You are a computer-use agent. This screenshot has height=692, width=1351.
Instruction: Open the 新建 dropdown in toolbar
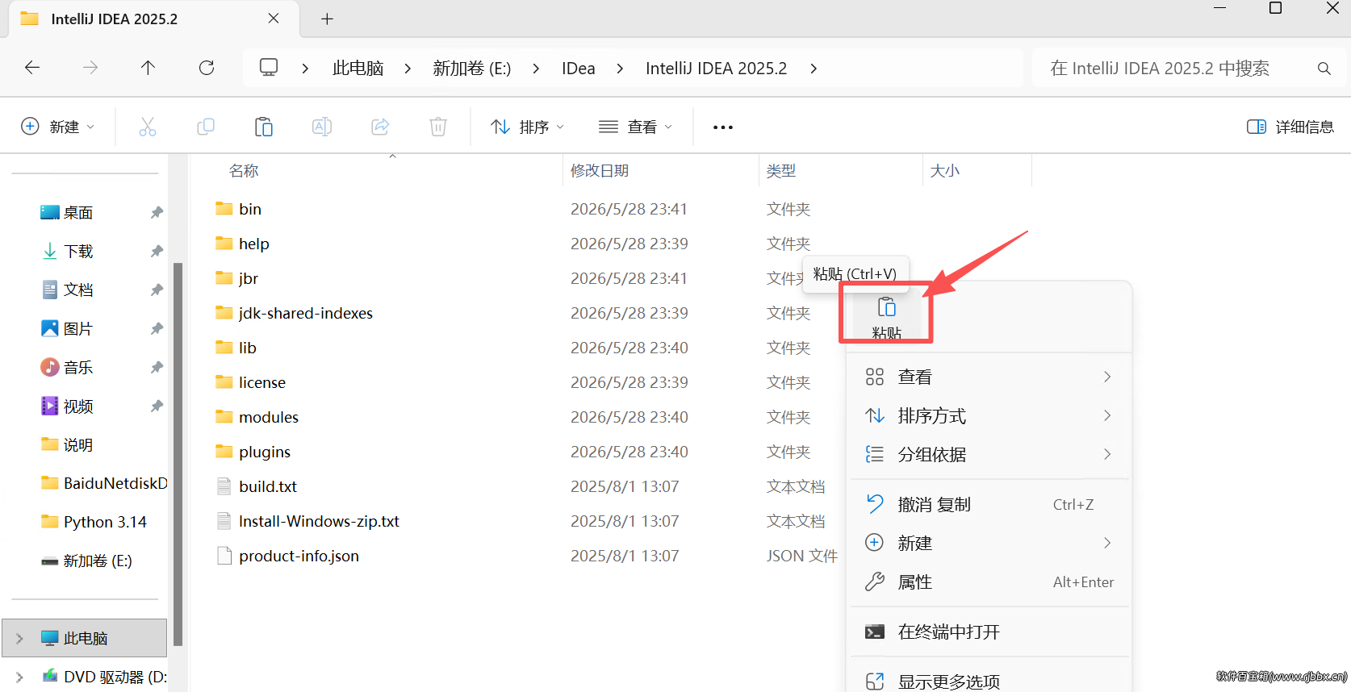[58, 127]
